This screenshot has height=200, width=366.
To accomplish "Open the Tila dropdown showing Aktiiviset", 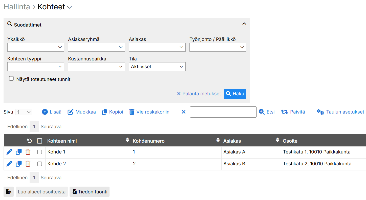I will (157, 67).
